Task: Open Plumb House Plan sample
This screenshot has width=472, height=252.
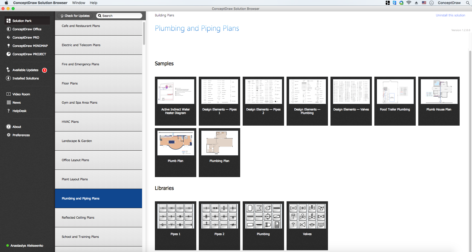Action: [x=439, y=101]
